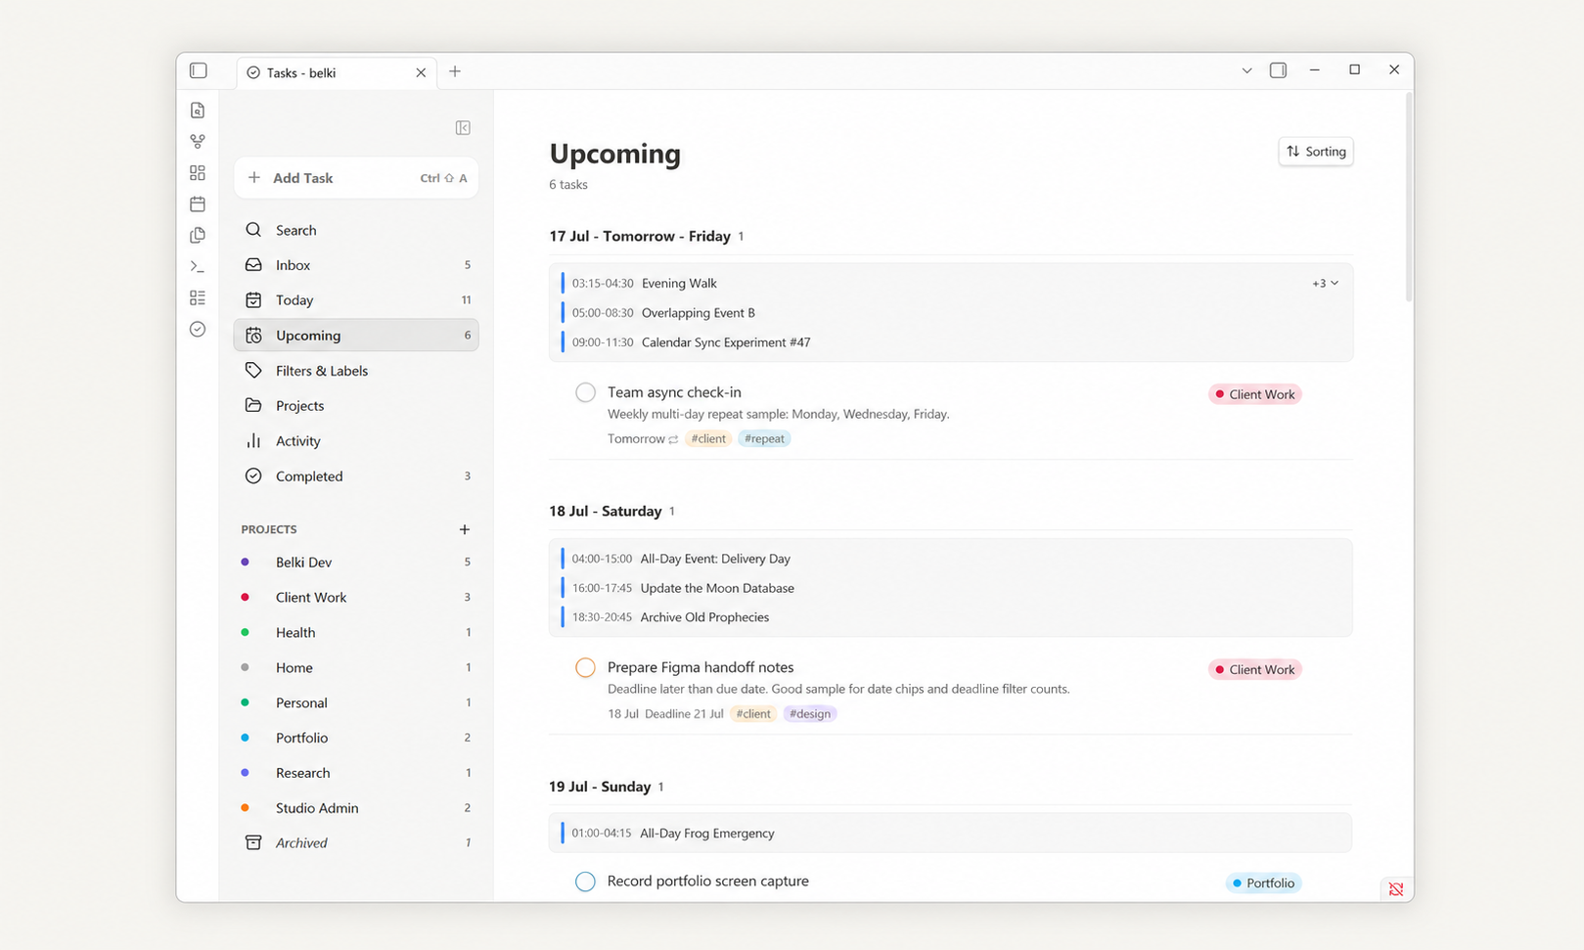Screen dimensions: 1584x950
Task: Open the Home project
Action: tap(356, 668)
